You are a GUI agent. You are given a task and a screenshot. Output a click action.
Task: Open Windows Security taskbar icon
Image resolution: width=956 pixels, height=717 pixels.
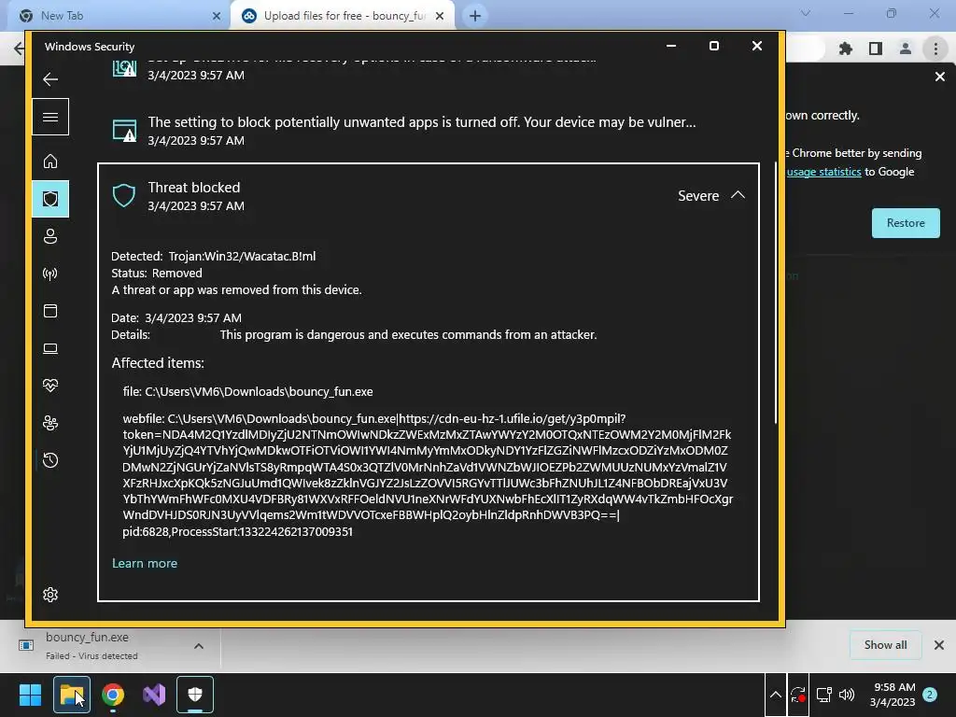pos(195,695)
